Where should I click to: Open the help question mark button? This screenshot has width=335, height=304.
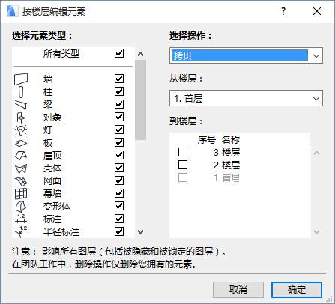[x=283, y=11]
